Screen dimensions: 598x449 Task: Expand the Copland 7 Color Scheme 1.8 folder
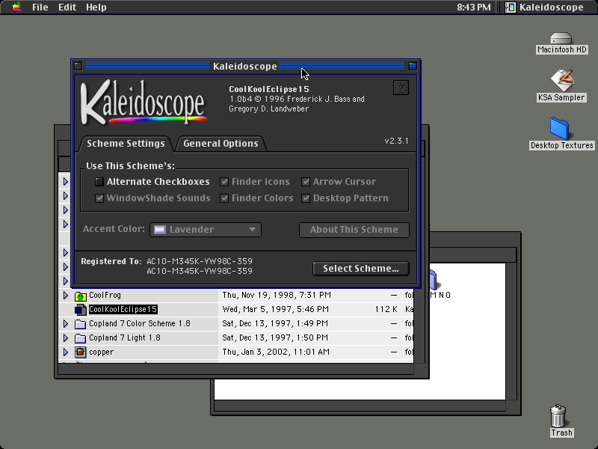[x=66, y=324]
